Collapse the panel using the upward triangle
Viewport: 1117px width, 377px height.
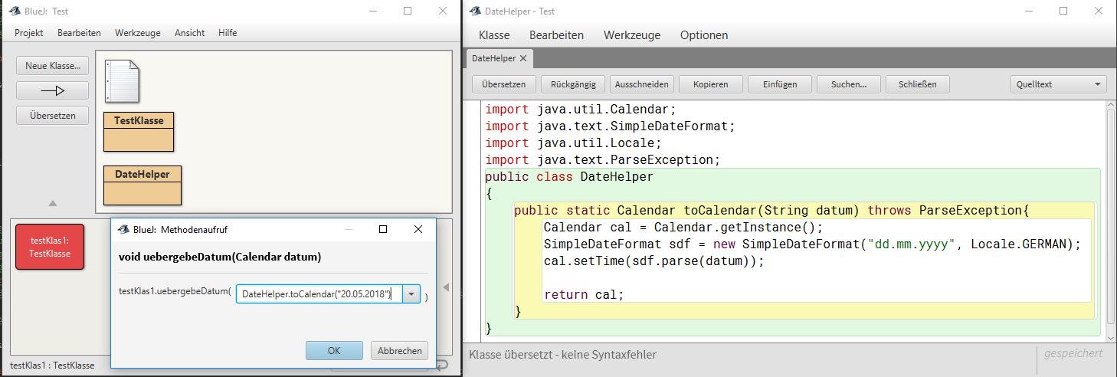pos(52,204)
